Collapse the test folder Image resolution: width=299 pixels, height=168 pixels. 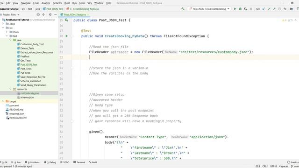coord(7,36)
